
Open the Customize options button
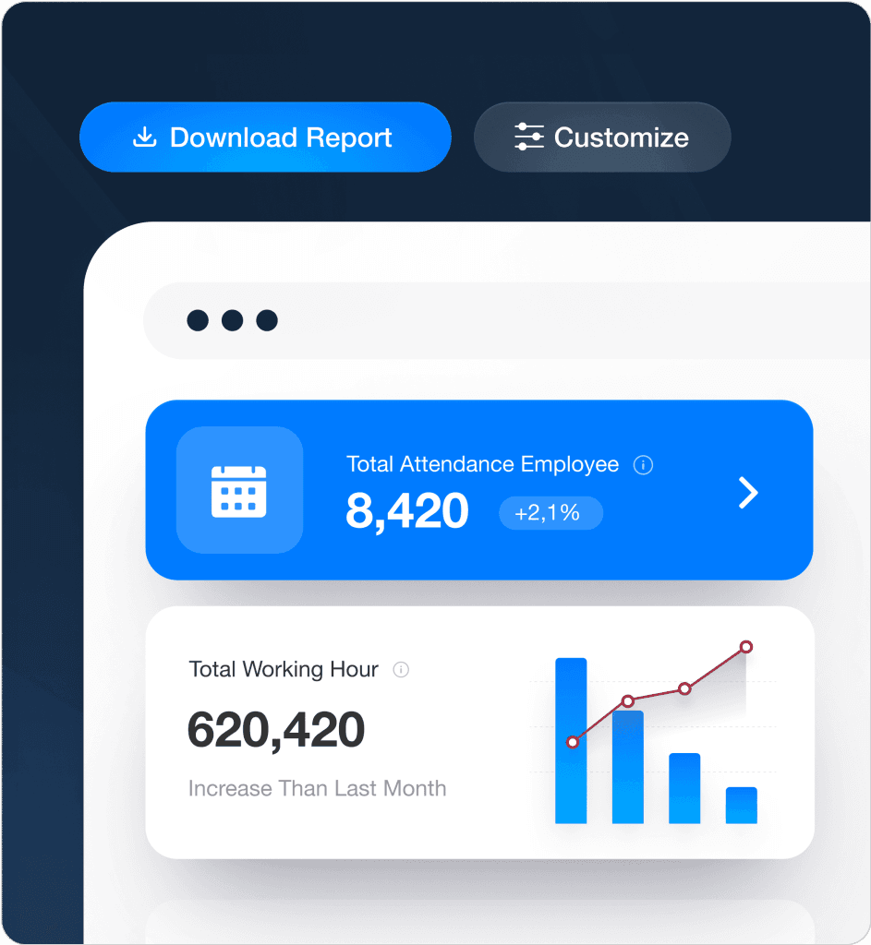(x=602, y=137)
